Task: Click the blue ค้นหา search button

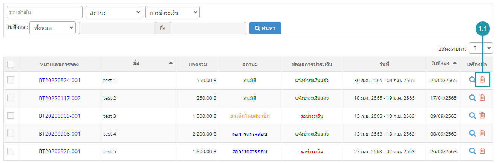Action: click(x=265, y=28)
